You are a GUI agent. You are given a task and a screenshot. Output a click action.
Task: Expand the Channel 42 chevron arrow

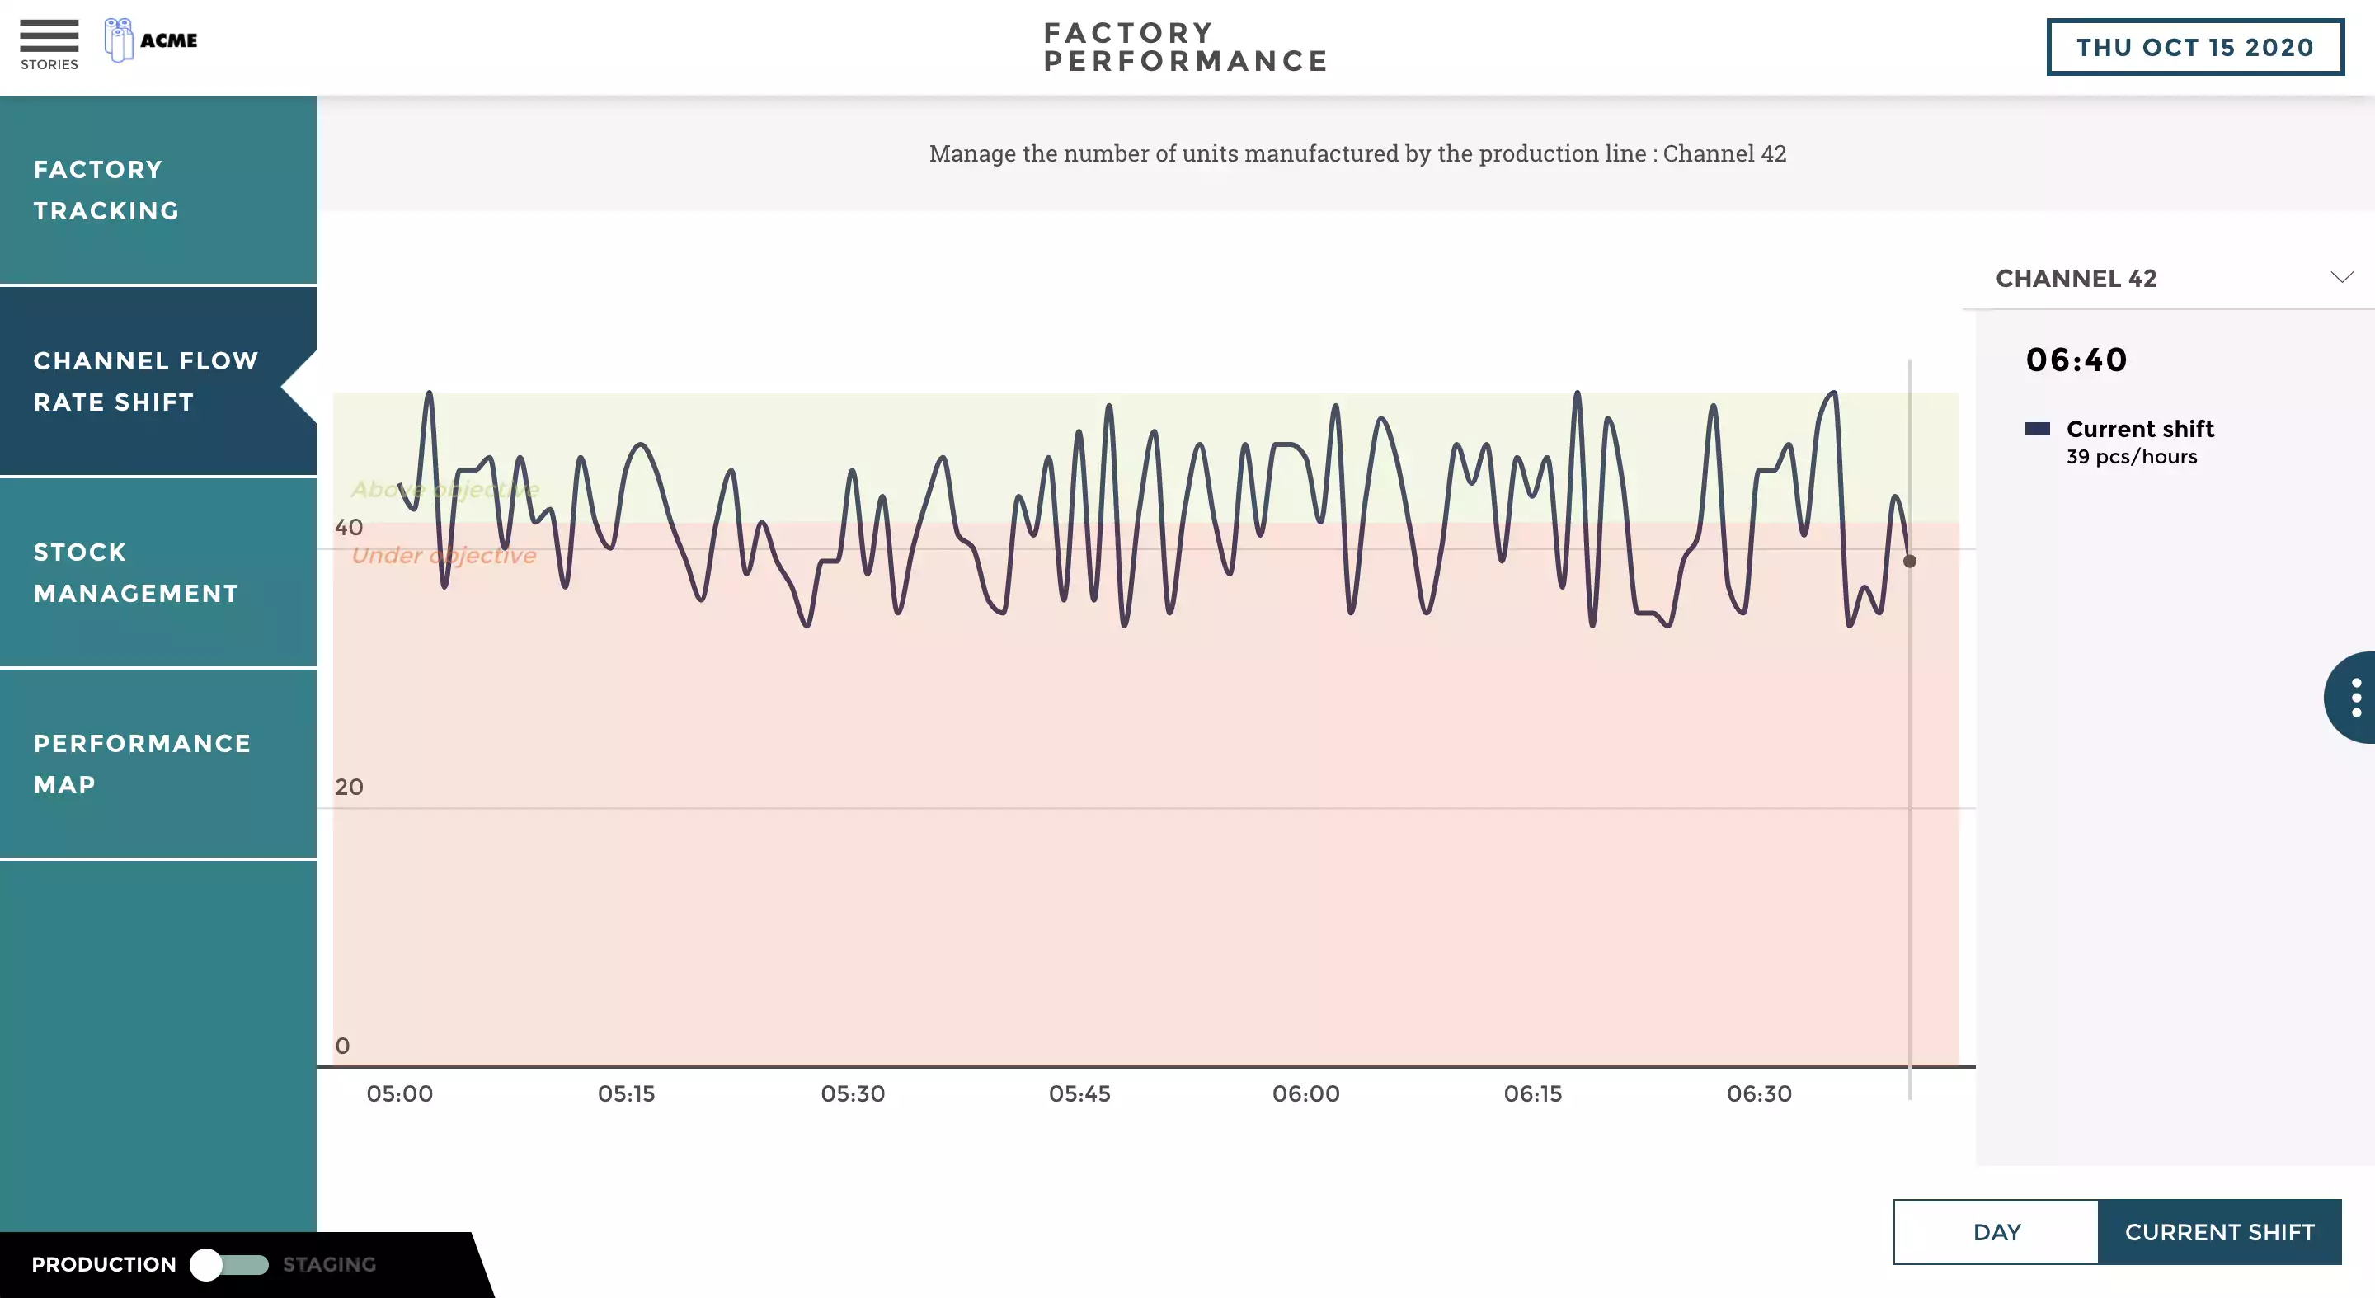pos(2341,277)
